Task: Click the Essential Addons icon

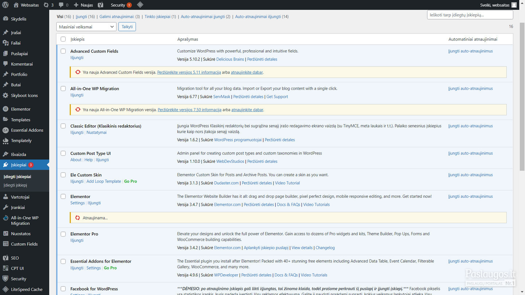Action: coord(5,130)
